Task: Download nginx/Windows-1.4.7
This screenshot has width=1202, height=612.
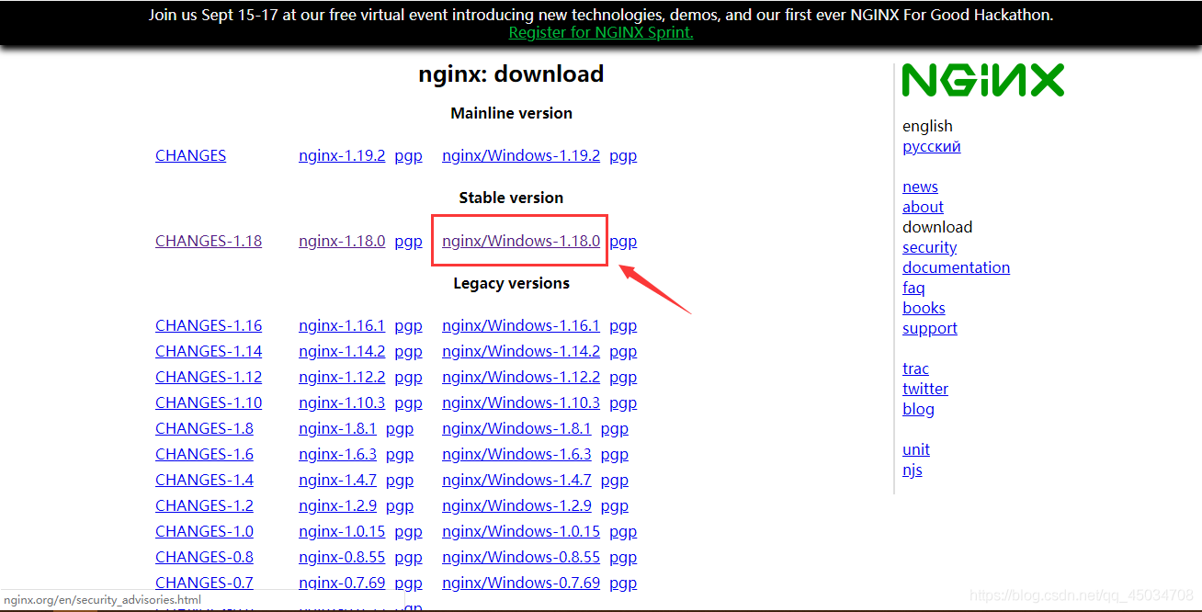Action: 516,480
